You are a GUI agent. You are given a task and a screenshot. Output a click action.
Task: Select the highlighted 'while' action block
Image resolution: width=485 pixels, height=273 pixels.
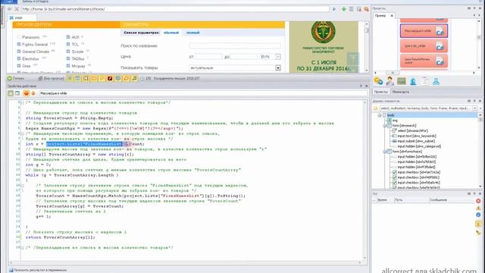click(x=424, y=31)
